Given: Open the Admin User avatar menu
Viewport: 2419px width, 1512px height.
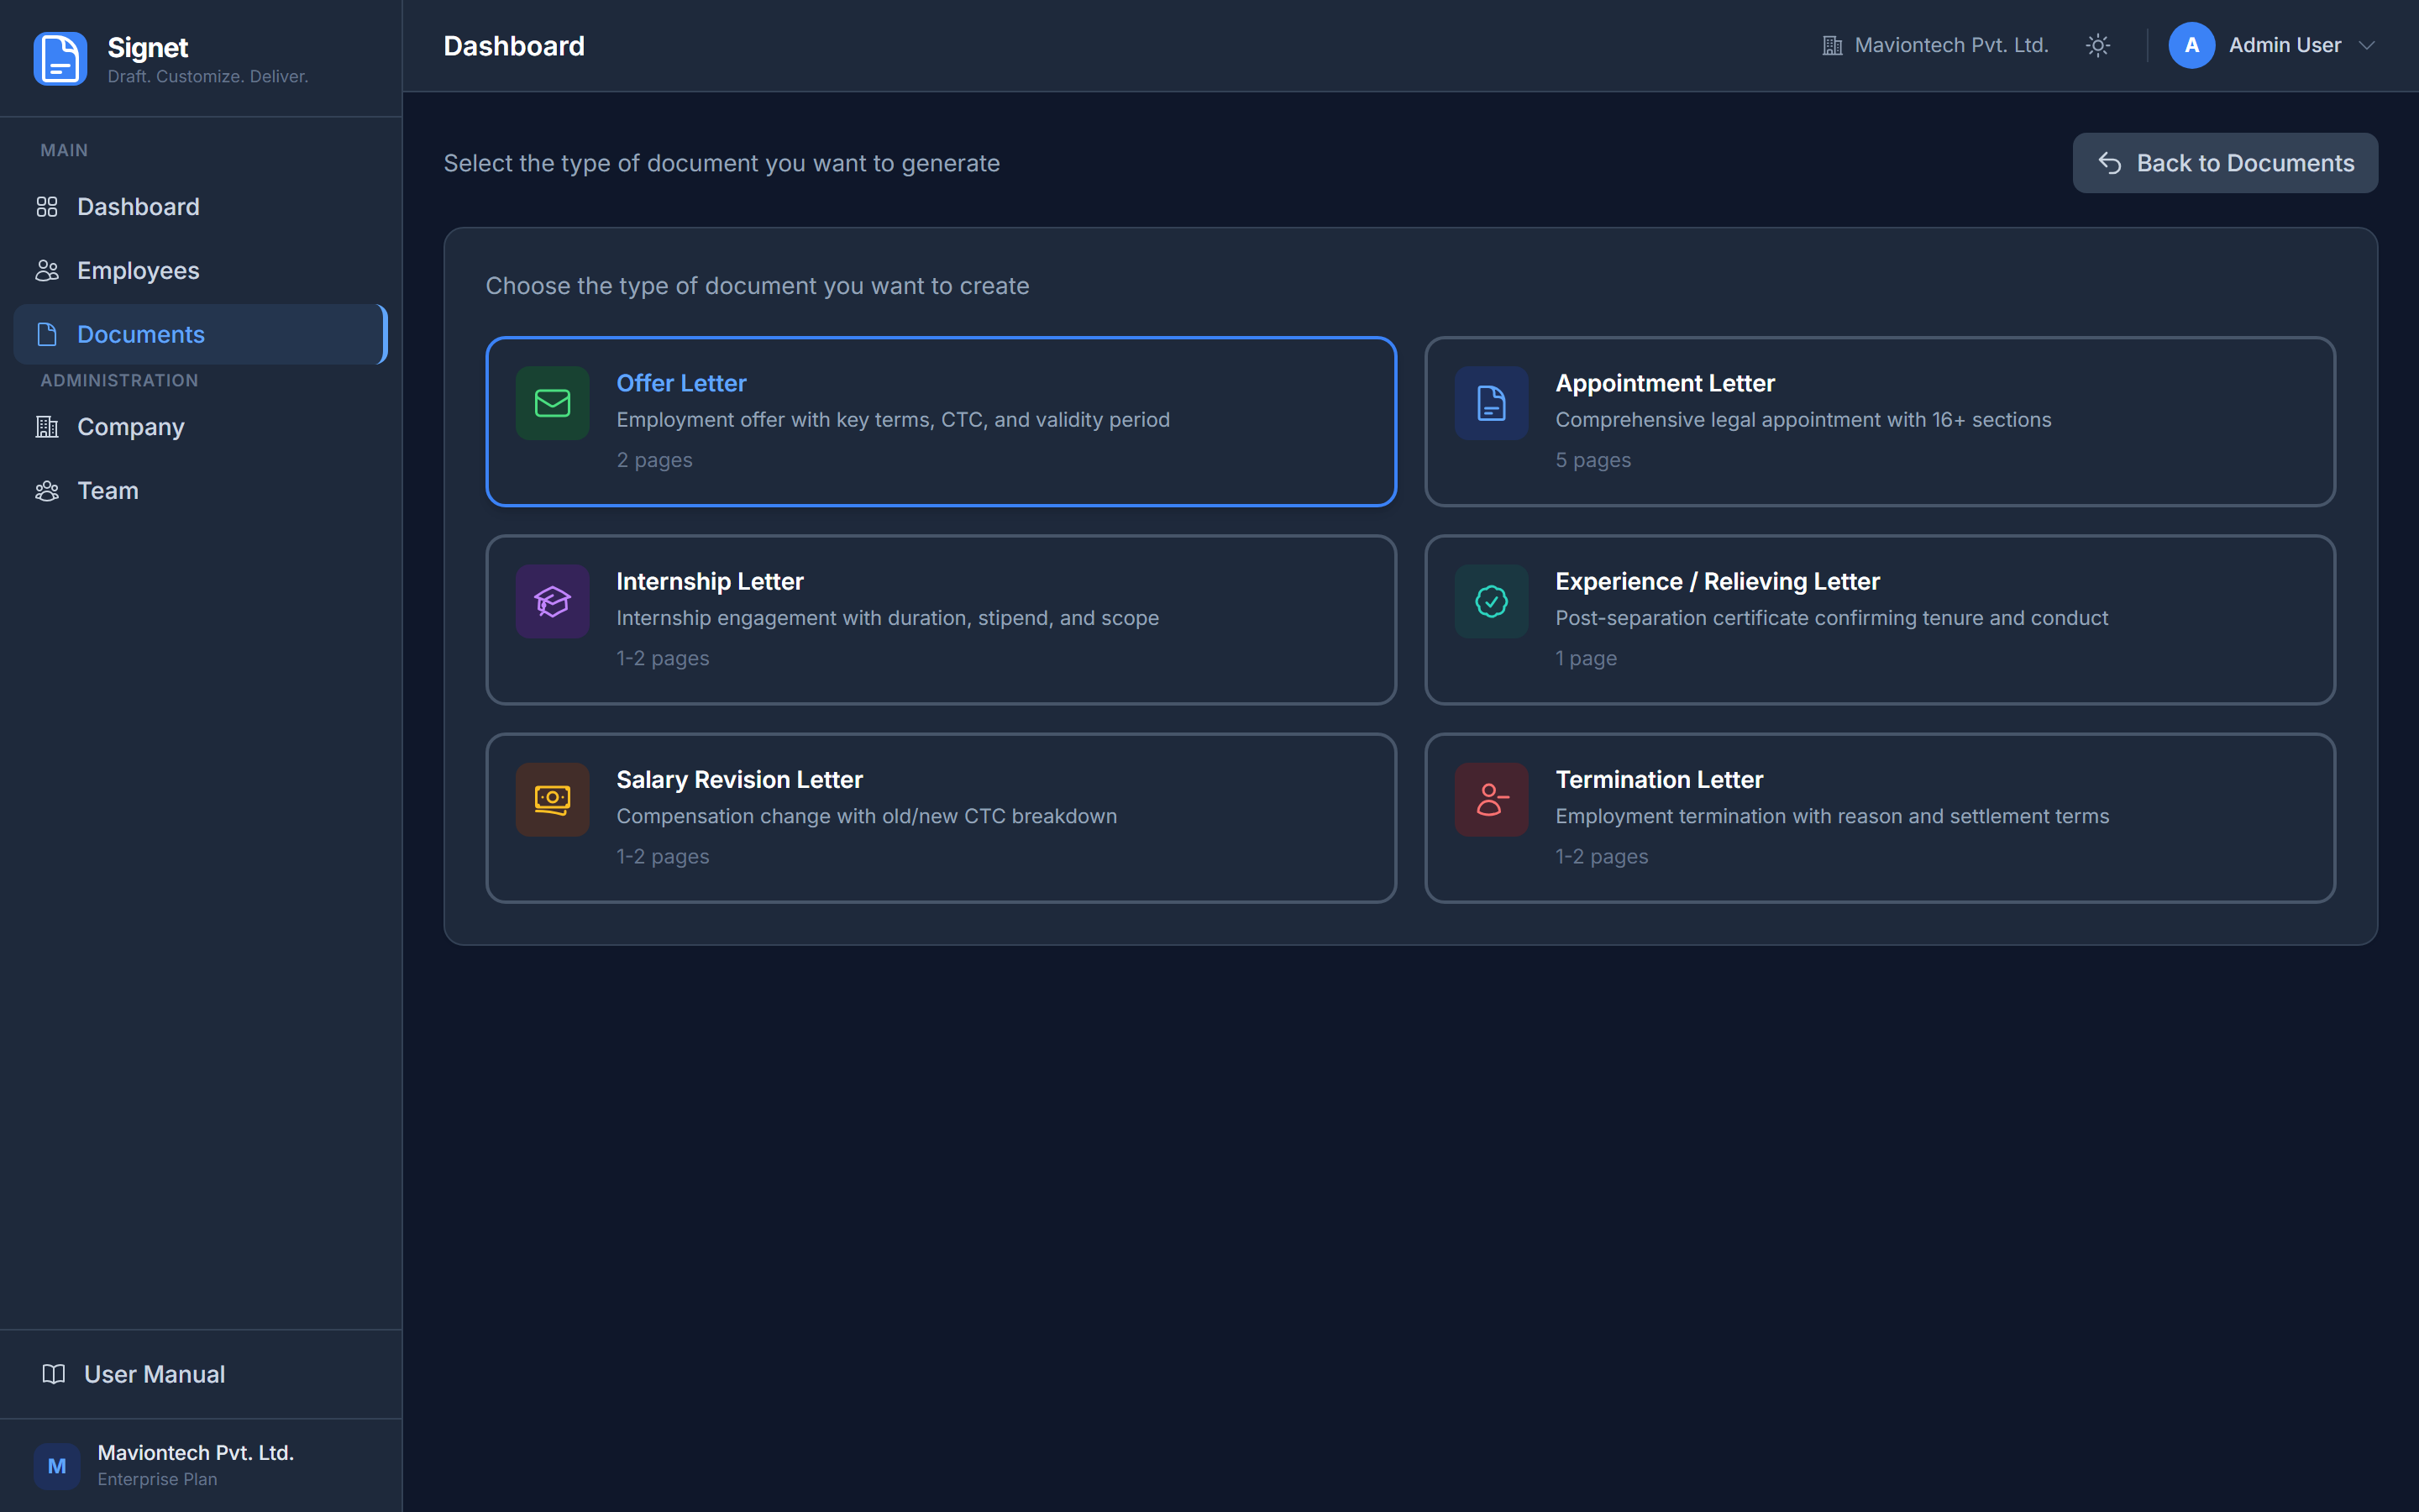Looking at the screenshot, I should 2191,46.
